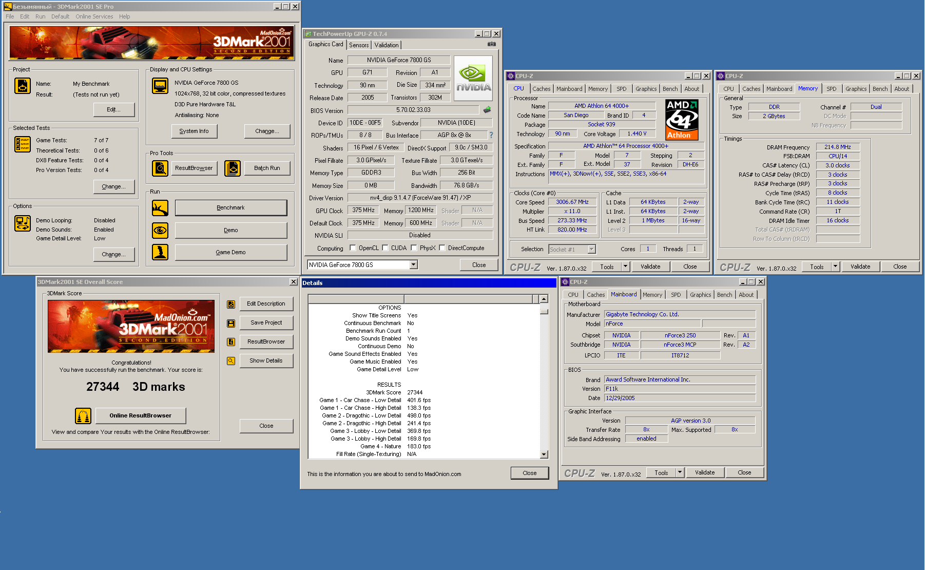Image resolution: width=925 pixels, height=570 pixels.
Task: Open the Online Services menu
Action: pos(94,16)
